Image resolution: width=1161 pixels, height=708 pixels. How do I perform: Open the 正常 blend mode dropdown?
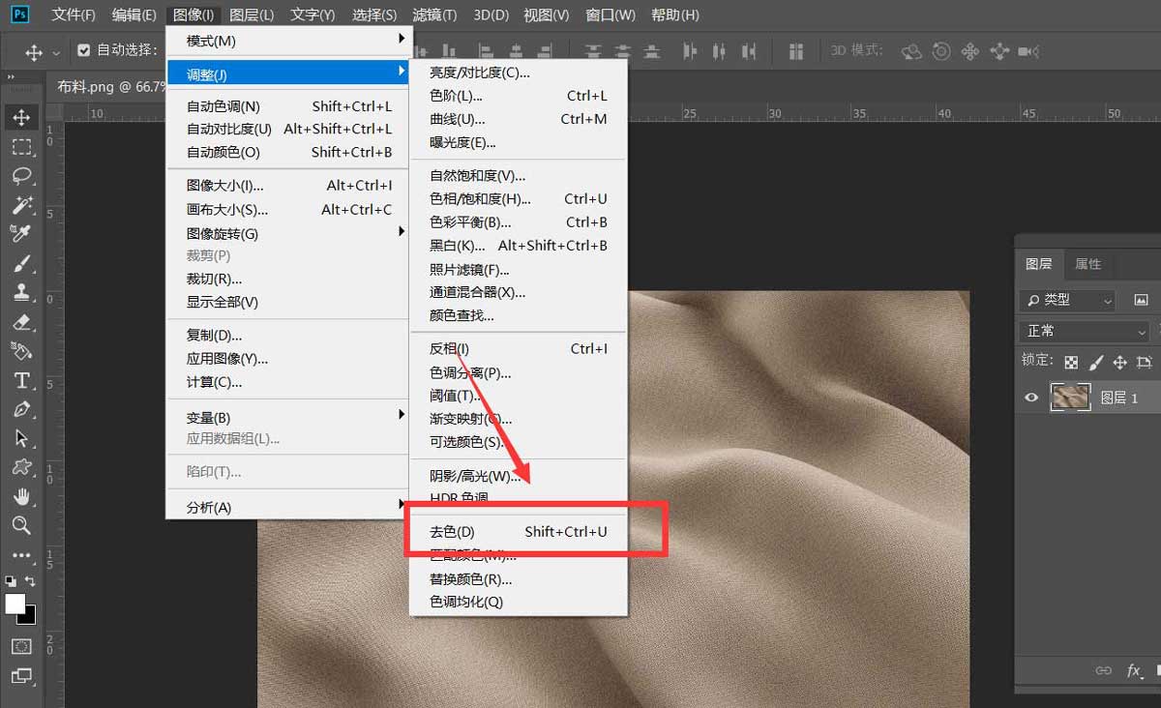tap(1086, 331)
